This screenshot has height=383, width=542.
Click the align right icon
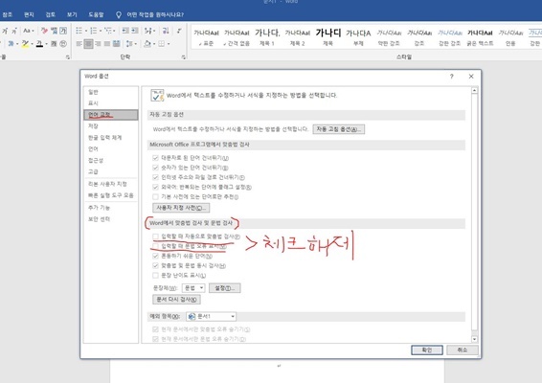point(98,44)
